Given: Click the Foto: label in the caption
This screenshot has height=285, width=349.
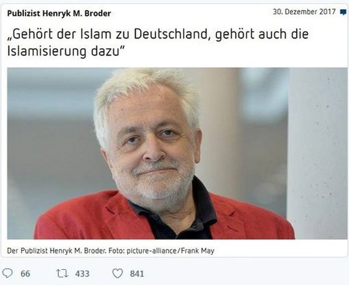Looking at the screenshot, I should (x=117, y=251).
